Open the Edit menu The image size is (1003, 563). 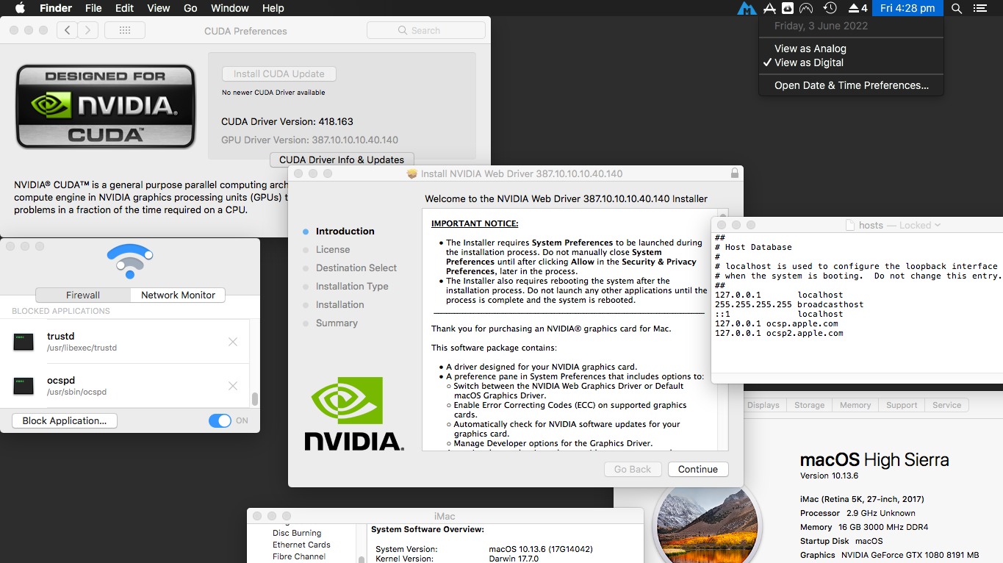[124, 8]
